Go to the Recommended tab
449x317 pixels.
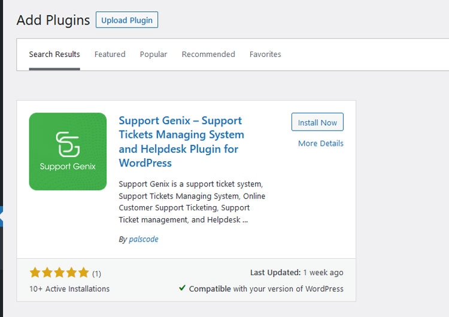pos(208,54)
